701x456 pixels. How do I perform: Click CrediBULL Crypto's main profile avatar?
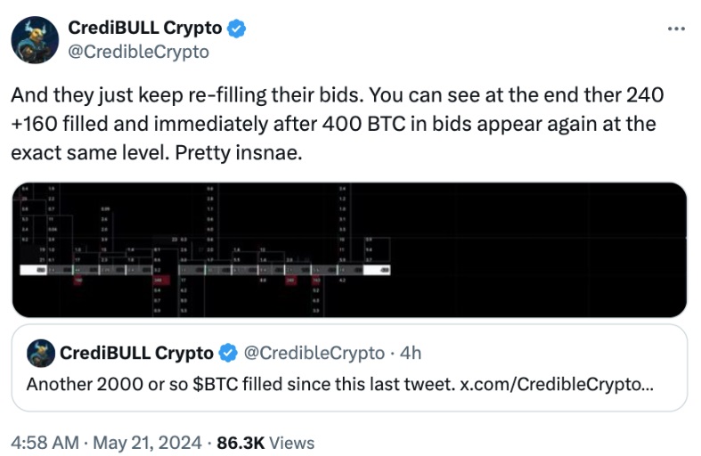coord(35,41)
